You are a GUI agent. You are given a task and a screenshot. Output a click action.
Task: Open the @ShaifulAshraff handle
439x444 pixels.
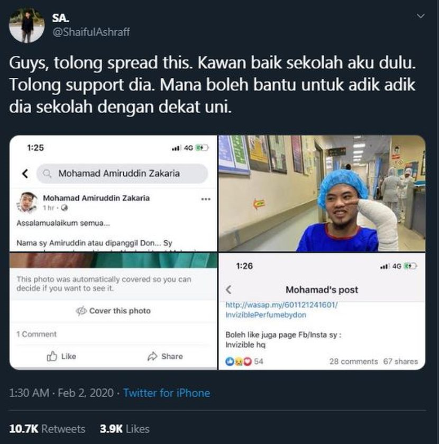91,32
